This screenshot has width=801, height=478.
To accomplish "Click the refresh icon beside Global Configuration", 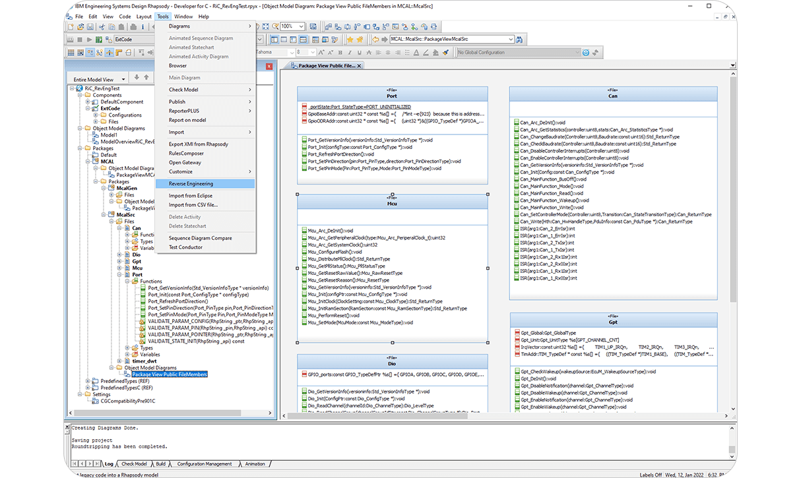I will pyautogui.click(x=585, y=53).
